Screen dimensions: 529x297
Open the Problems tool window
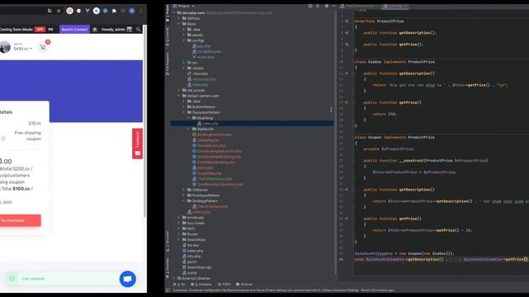pyautogui.click(x=202, y=284)
